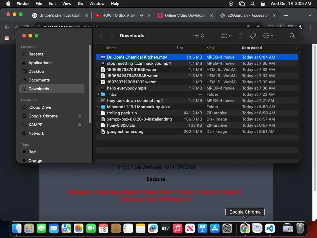
Task: Toggle Date Added sort order arrow
Action: pyautogui.click(x=297, y=48)
